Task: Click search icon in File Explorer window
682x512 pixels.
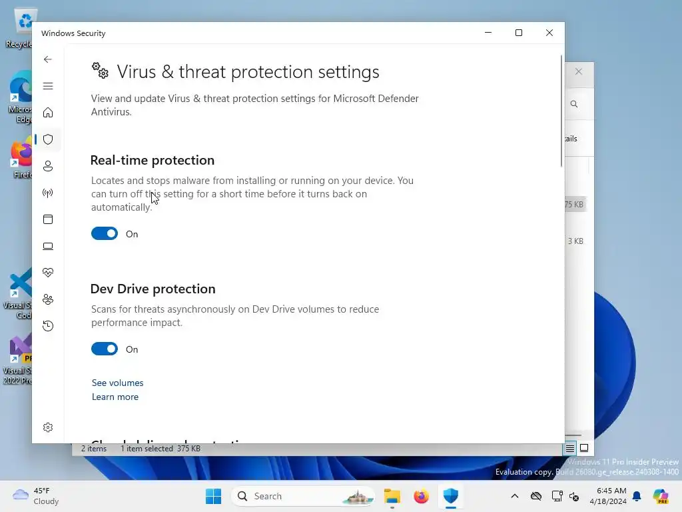Action: 574,104
